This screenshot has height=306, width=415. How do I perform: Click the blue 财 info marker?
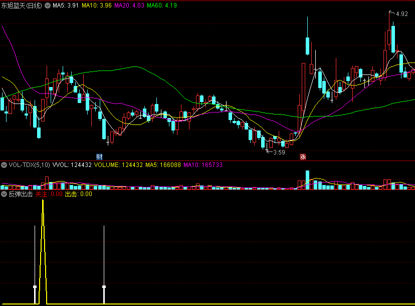click(100, 157)
